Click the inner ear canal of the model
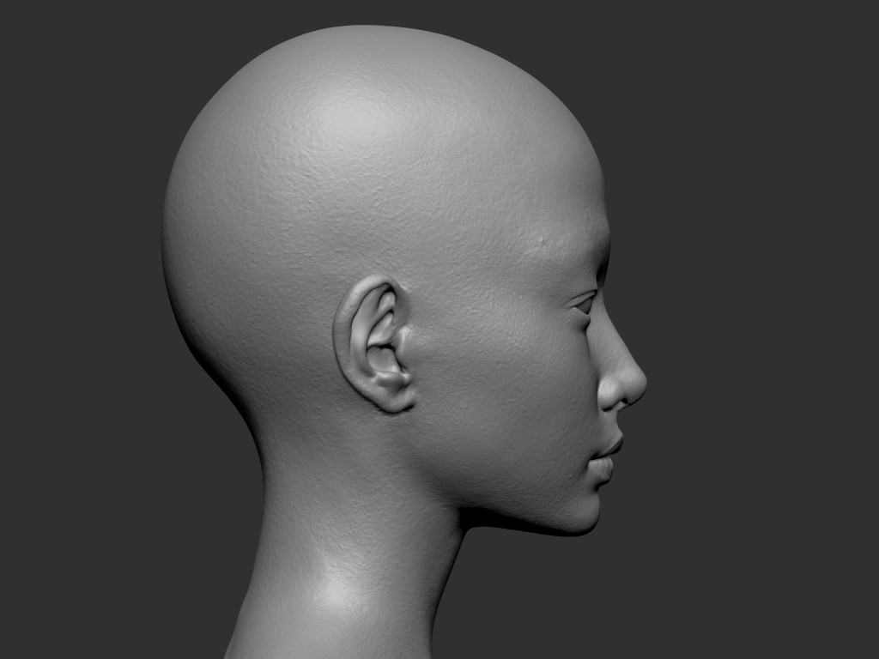 tap(382, 358)
